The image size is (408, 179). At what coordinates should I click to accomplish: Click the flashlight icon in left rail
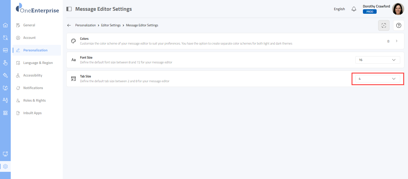pyautogui.click(x=5, y=75)
